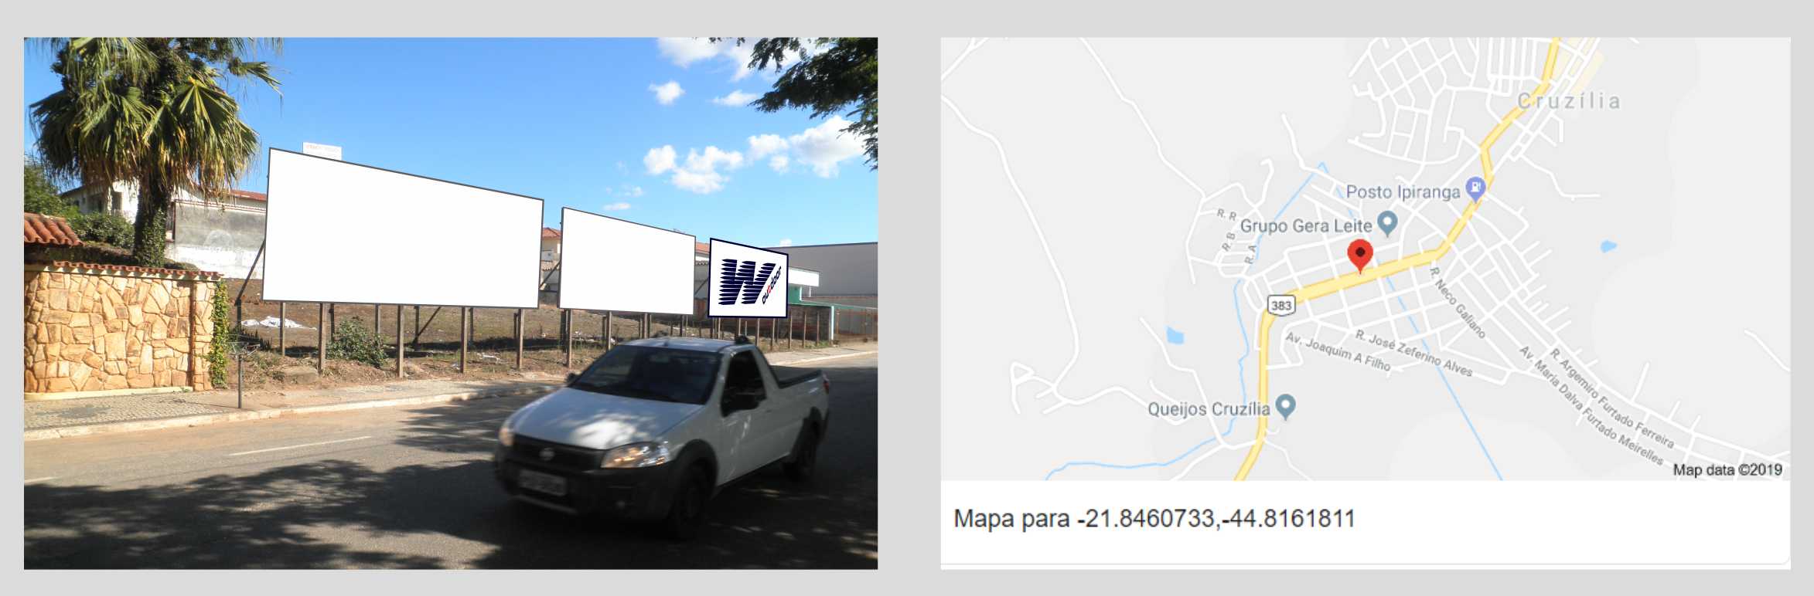Screen dimensions: 1814x596
Task: Click the smaller middle blank billboard
Action: [626, 261]
